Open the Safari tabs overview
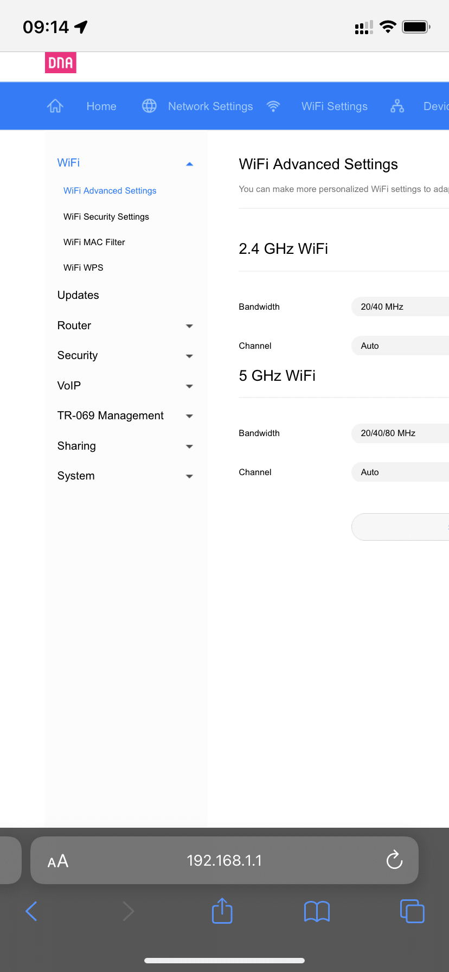The image size is (449, 972). tap(412, 911)
